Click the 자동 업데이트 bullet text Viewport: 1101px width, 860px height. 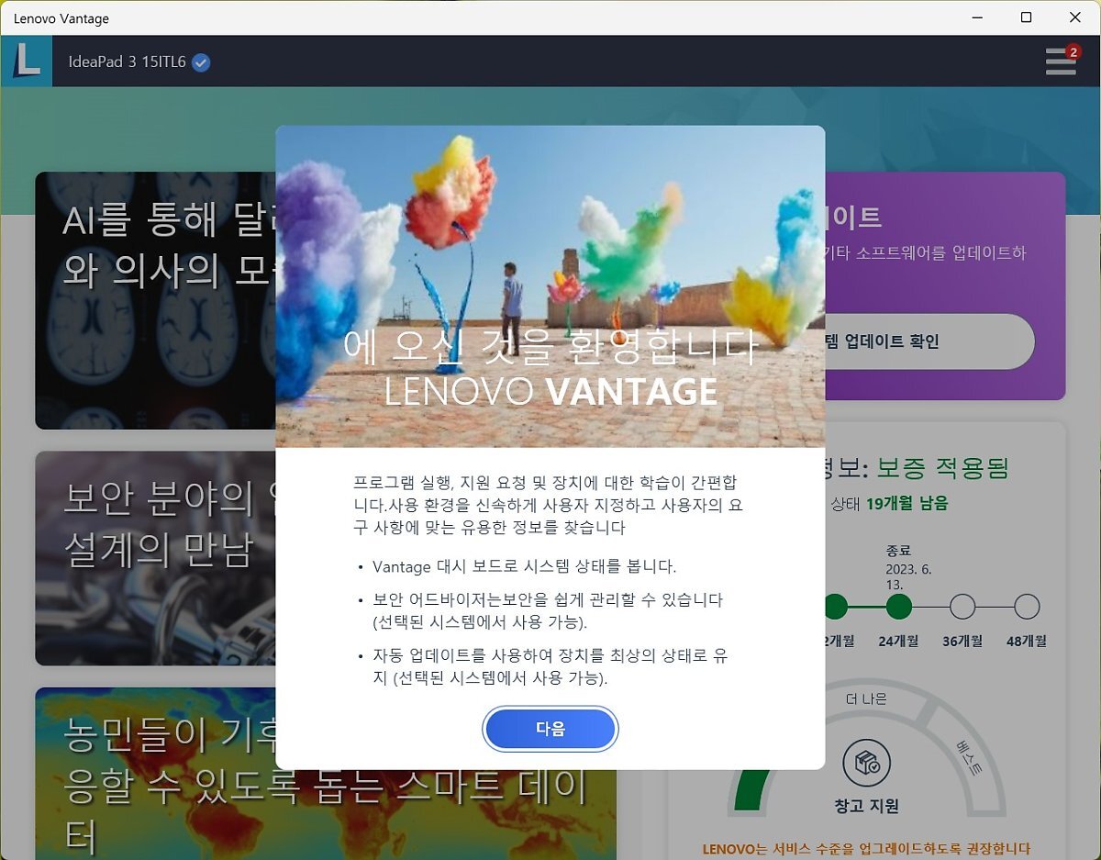coord(550,668)
